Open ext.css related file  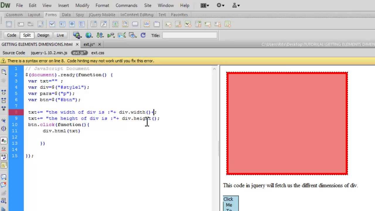(x=98, y=53)
